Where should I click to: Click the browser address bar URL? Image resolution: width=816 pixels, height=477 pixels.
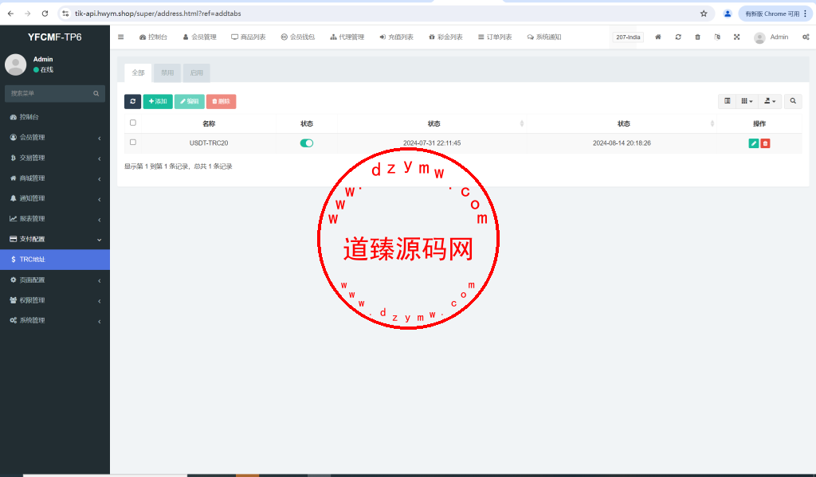158,14
